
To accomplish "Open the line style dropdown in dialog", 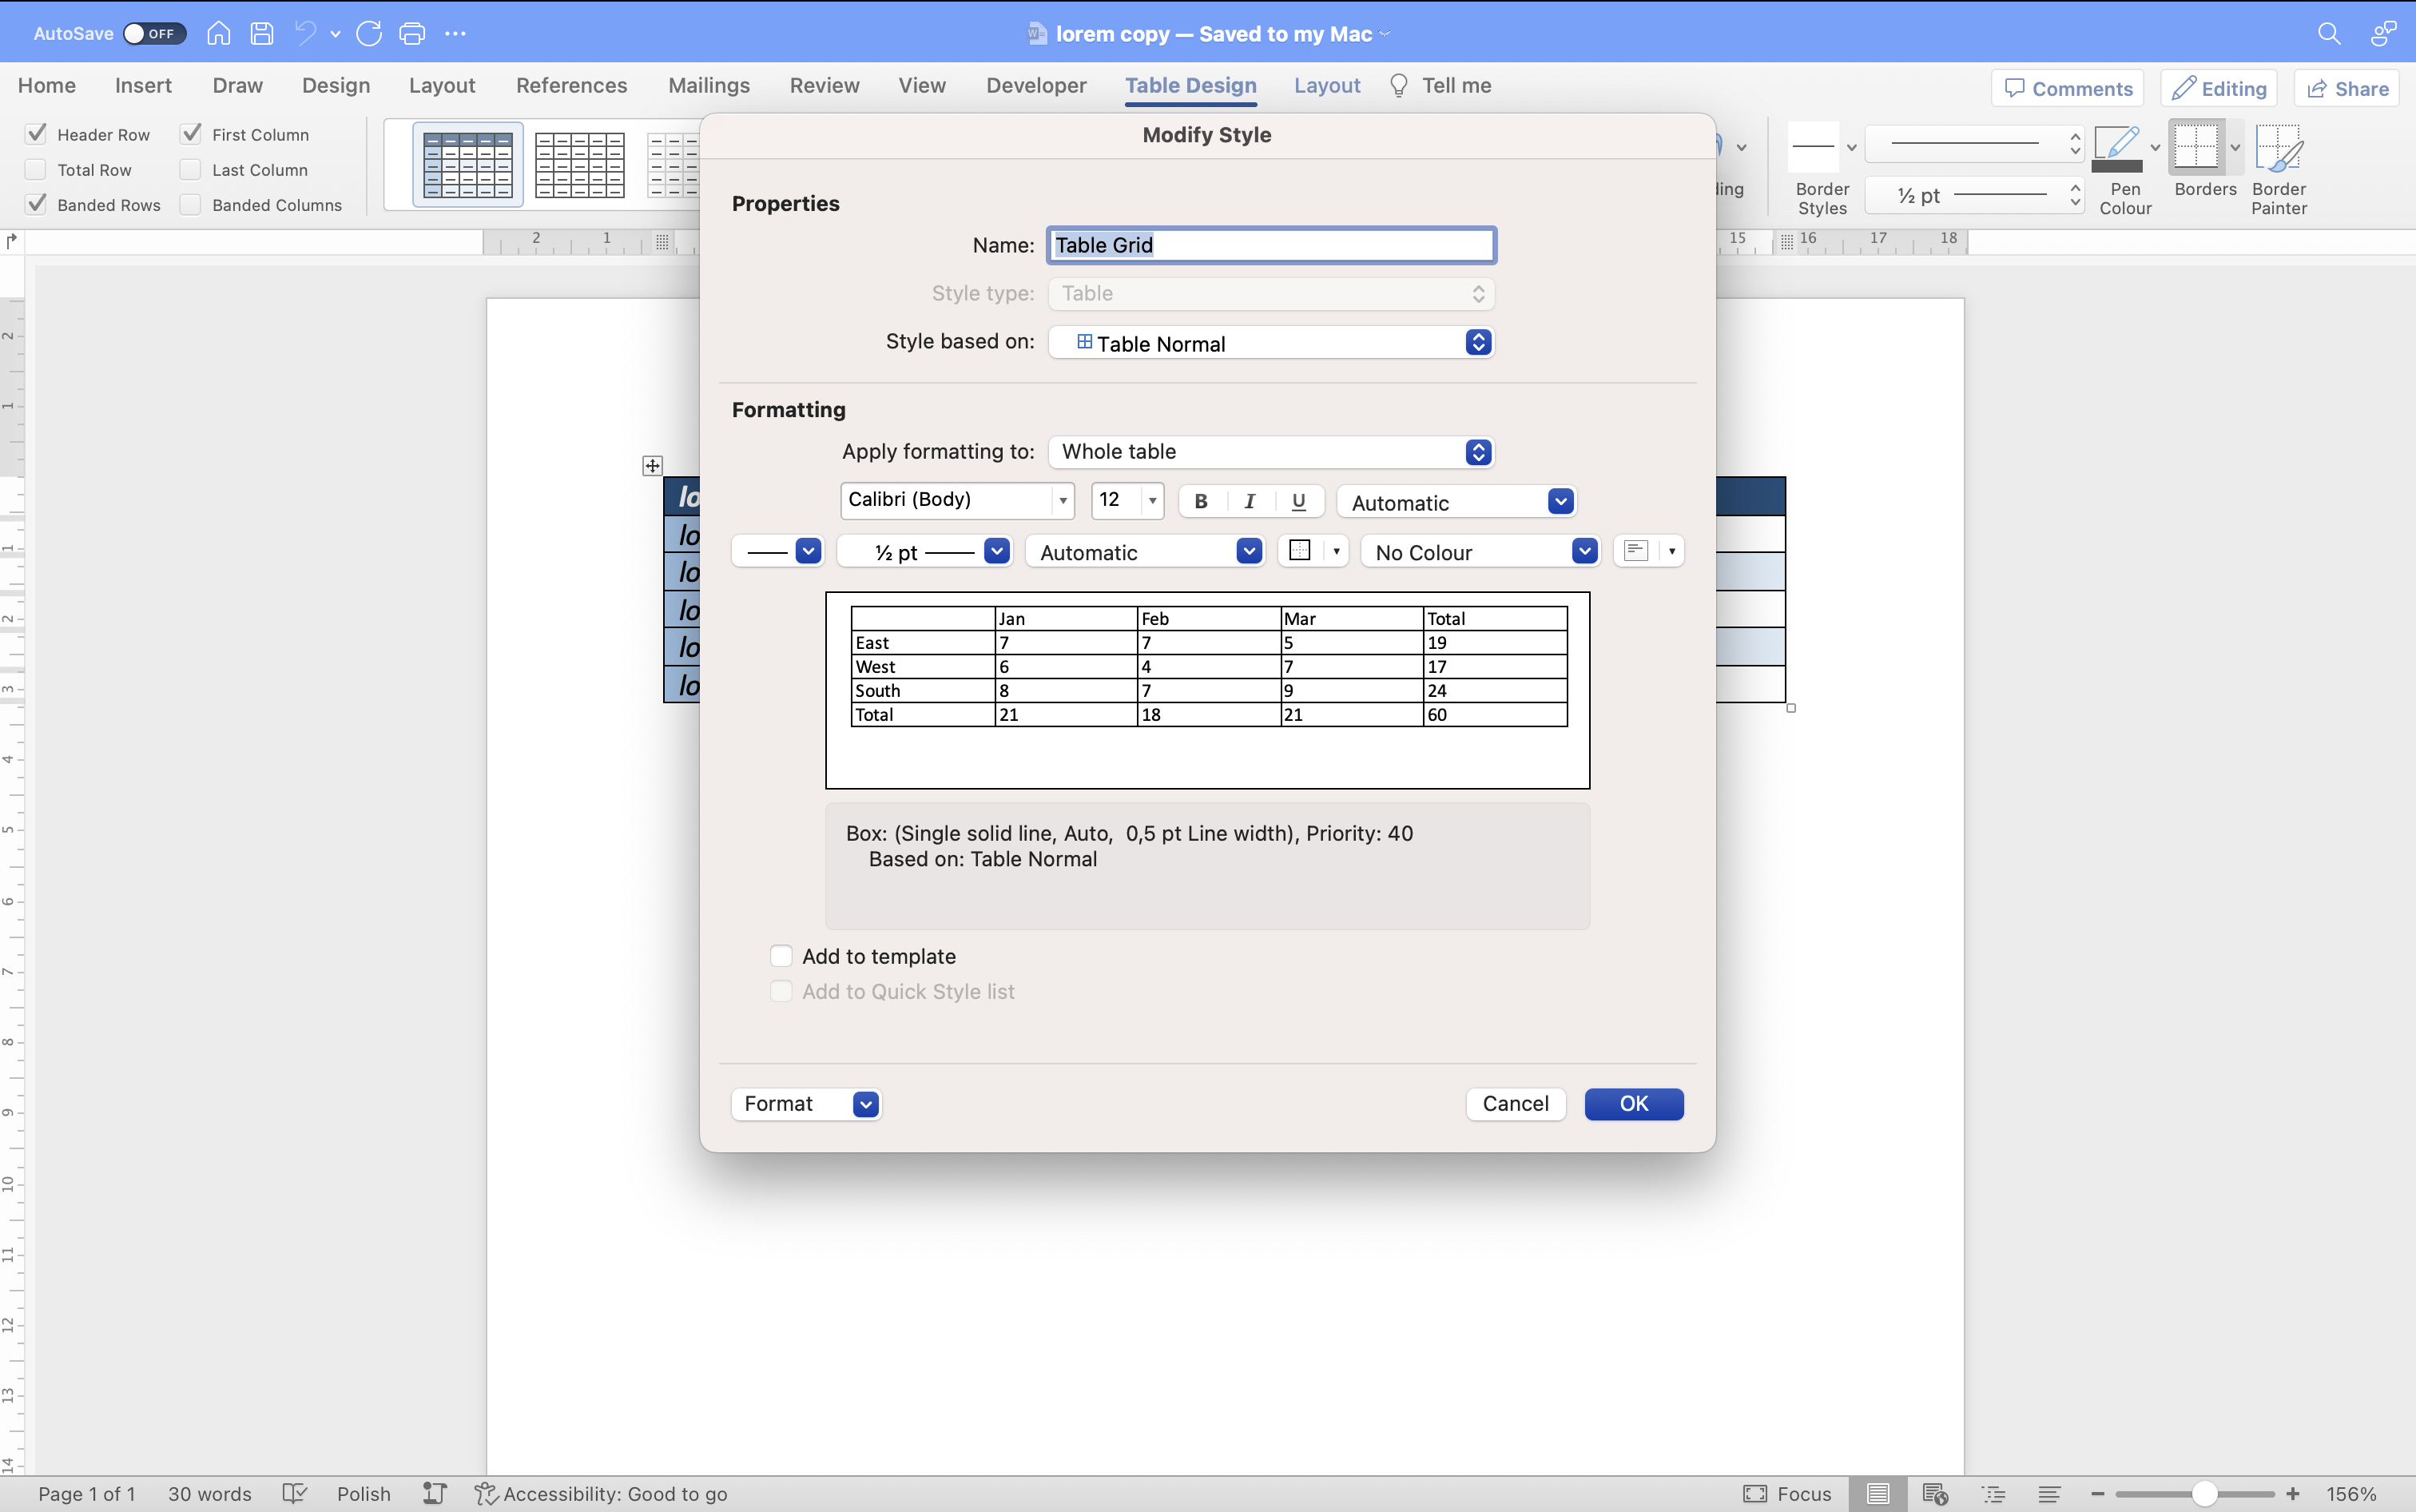I will point(777,551).
